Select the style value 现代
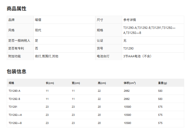Viewport: 187px width, 134px height. pyautogui.click(x=38, y=30)
